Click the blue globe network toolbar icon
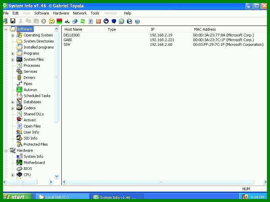Viewport: 270px width, 202px height. point(75,21)
